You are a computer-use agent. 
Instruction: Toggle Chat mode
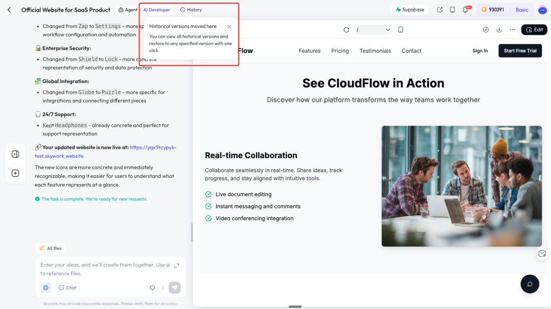click(x=67, y=288)
